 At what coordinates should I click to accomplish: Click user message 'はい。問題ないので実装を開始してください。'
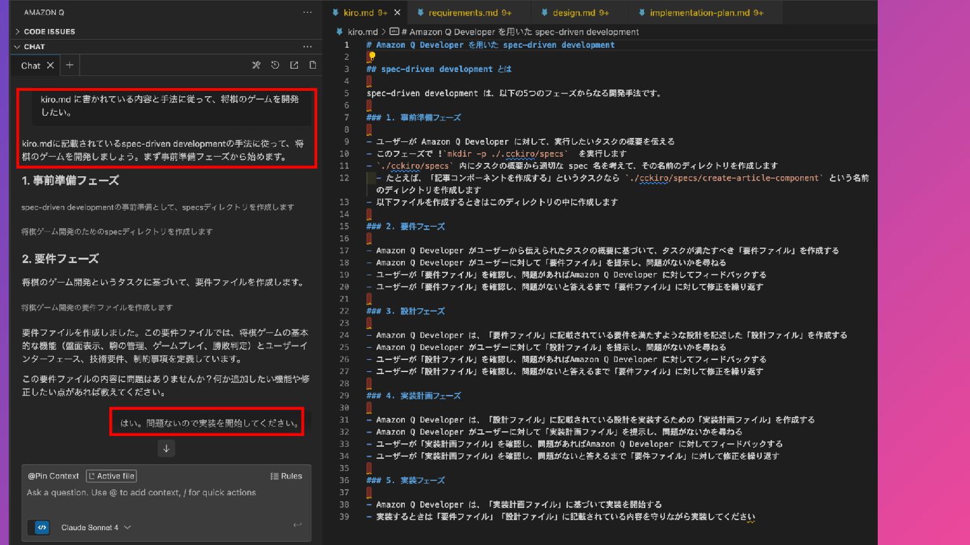point(209,423)
